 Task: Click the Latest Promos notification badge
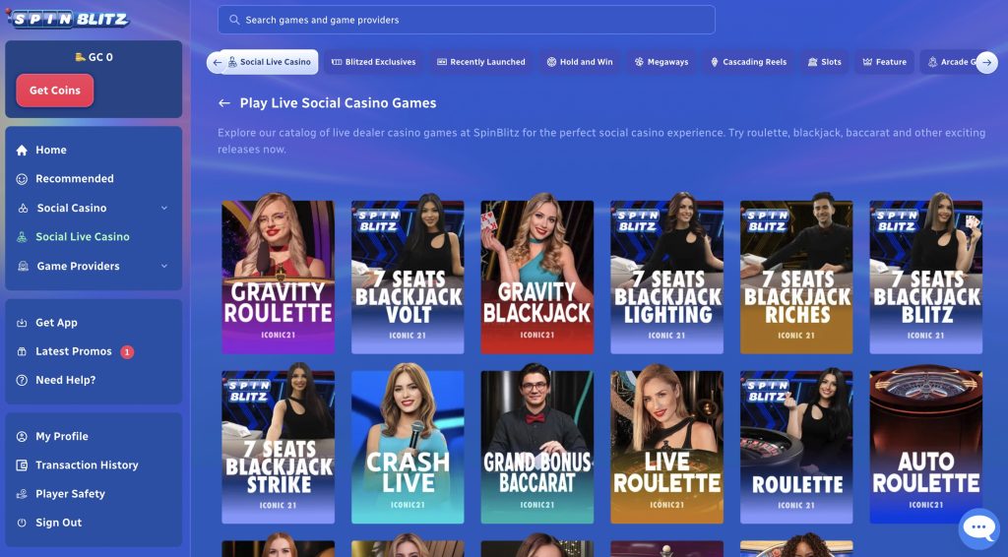coord(127,352)
